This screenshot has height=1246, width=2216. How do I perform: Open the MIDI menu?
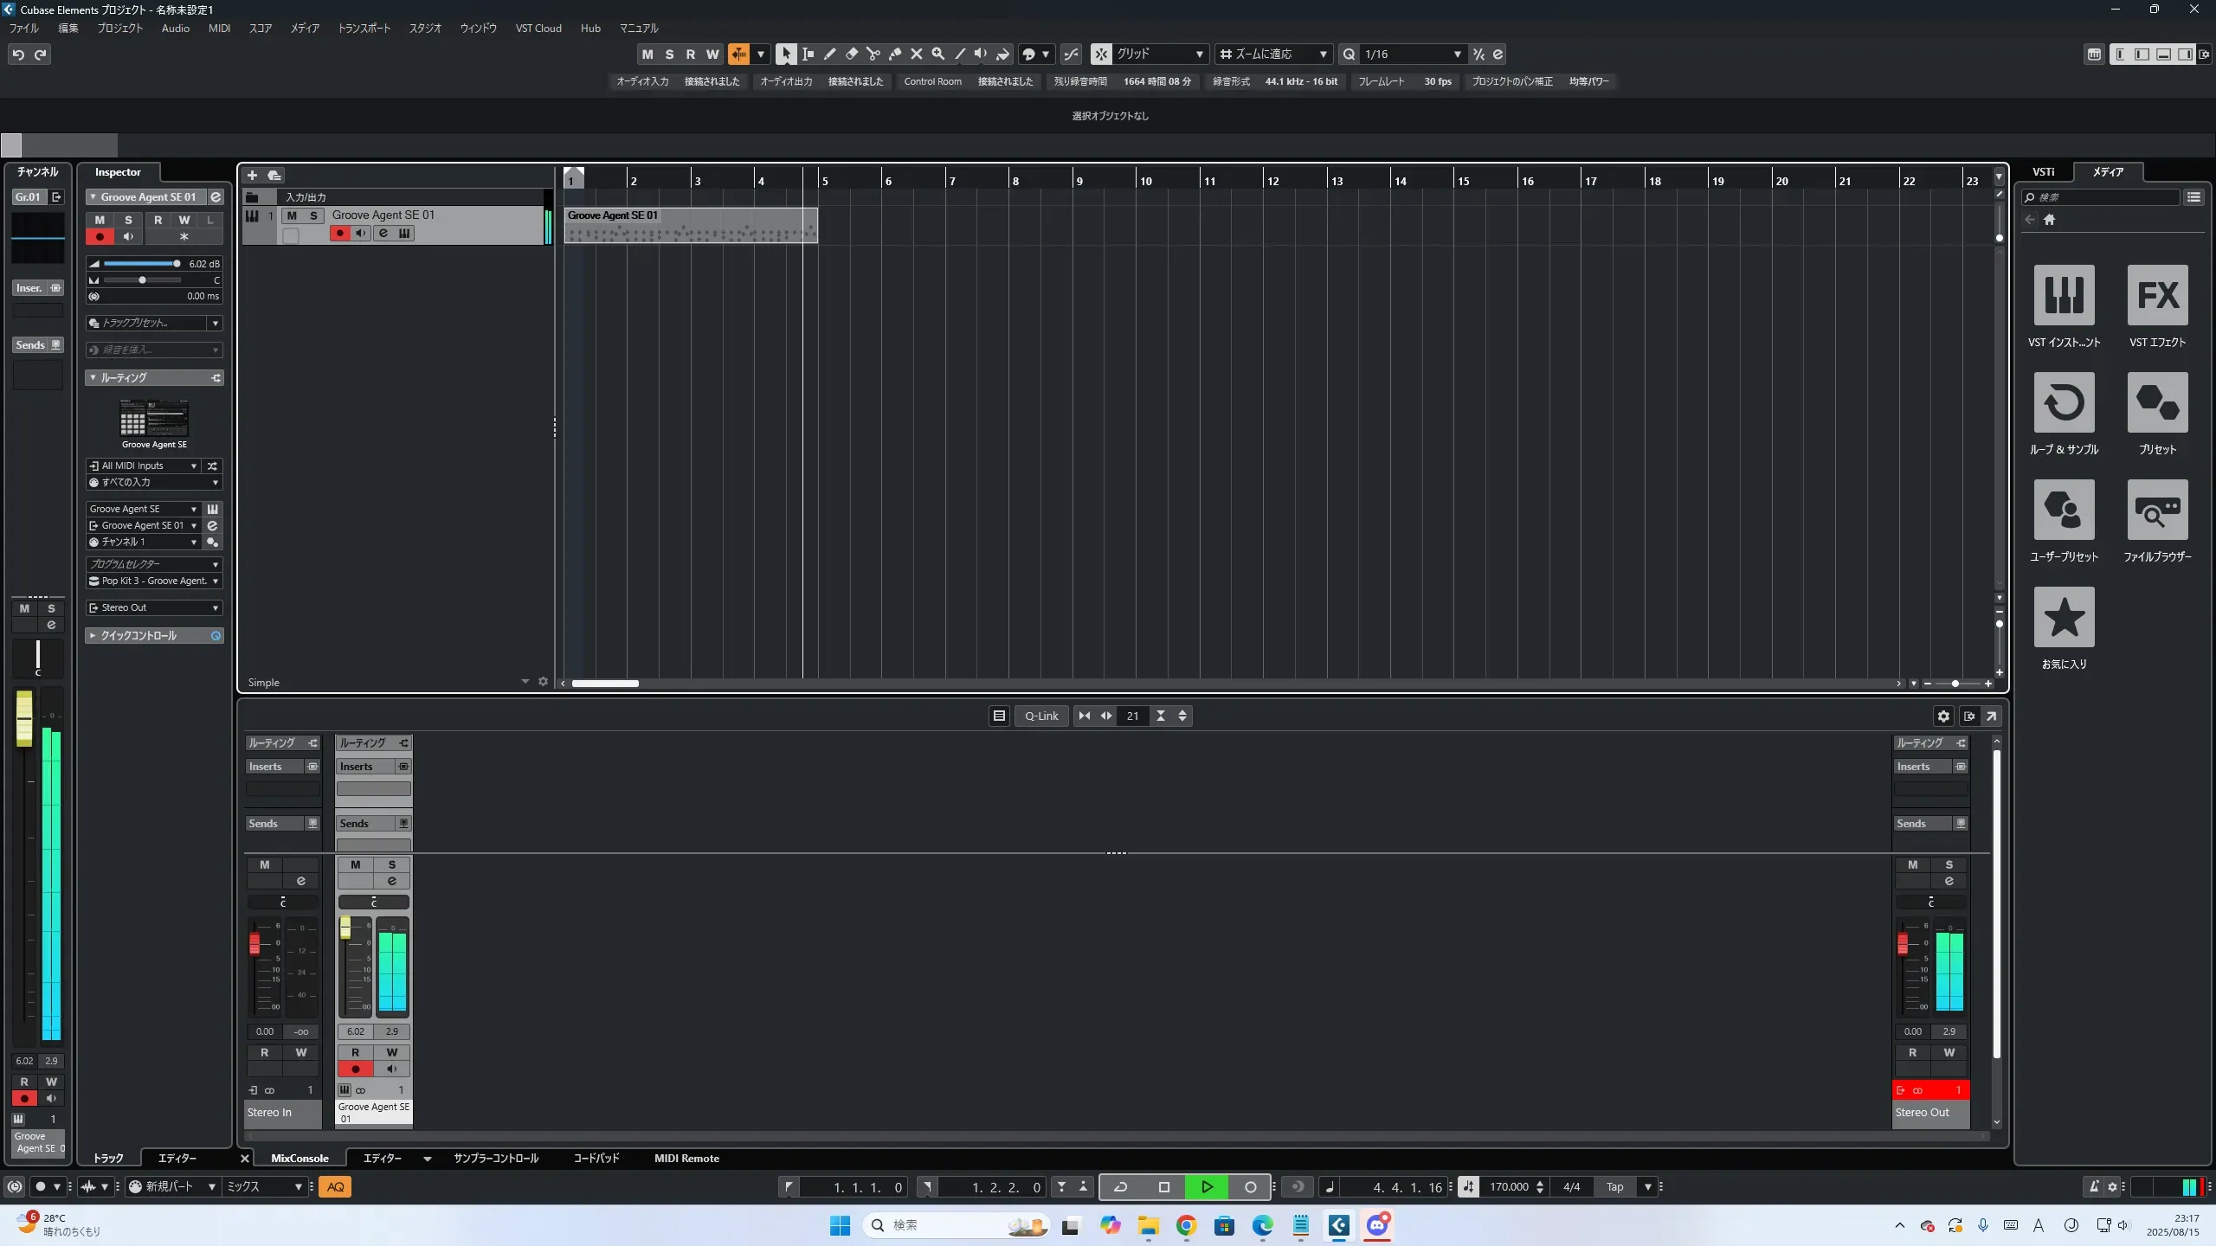point(219,28)
